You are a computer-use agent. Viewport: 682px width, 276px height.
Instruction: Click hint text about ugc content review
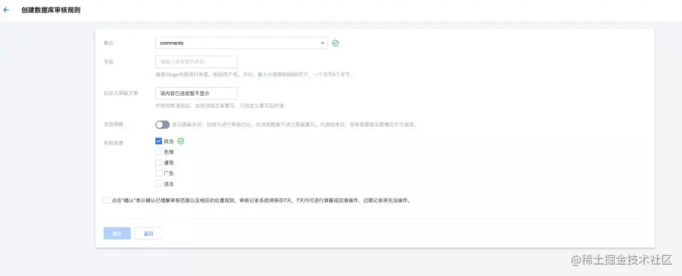(x=255, y=74)
